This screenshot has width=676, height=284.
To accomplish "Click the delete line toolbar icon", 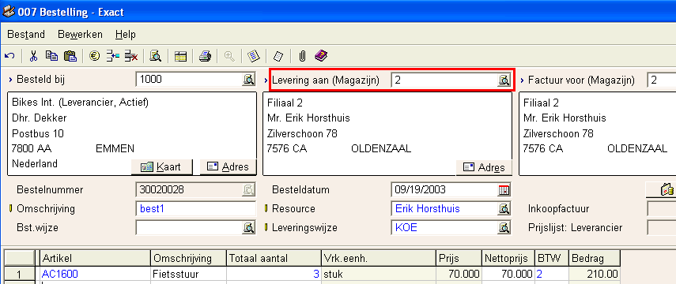I will click(131, 56).
